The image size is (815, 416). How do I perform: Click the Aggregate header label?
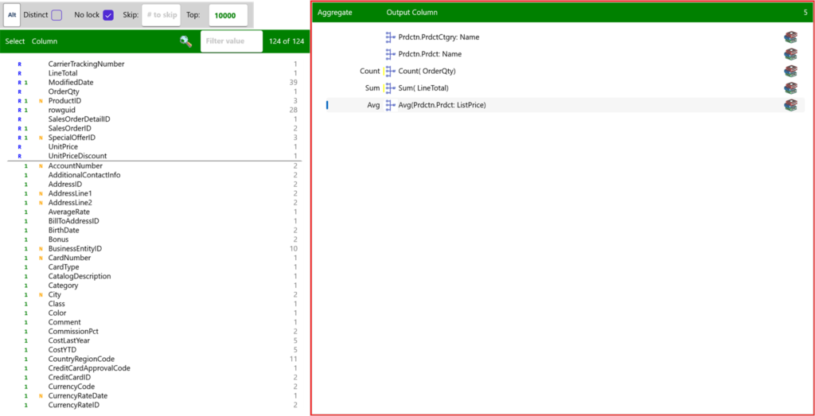pos(335,12)
